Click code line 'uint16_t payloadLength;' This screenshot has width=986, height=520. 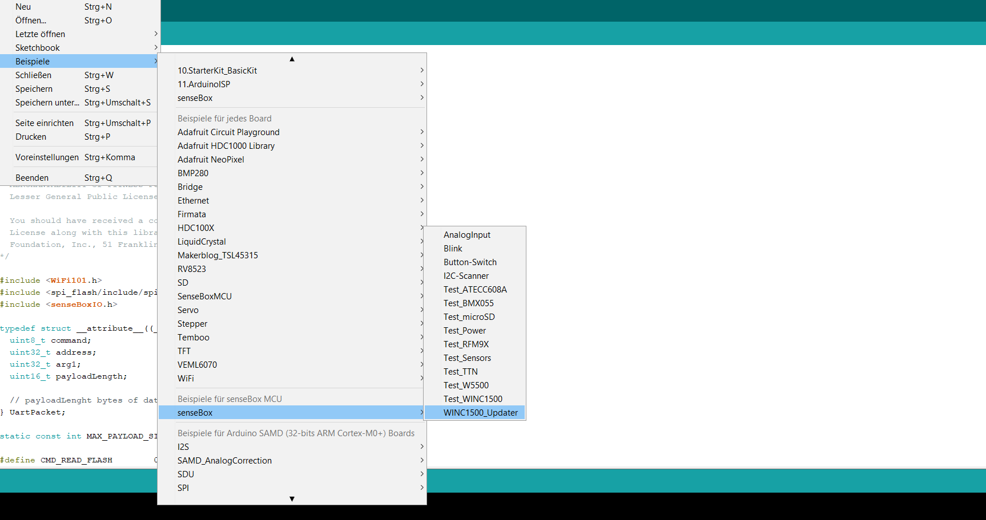[x=69, y=376]
